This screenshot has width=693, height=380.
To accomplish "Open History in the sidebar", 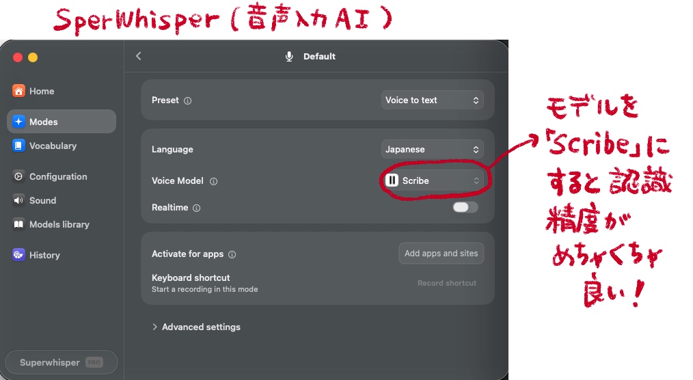I will click(x=62, y=254).
